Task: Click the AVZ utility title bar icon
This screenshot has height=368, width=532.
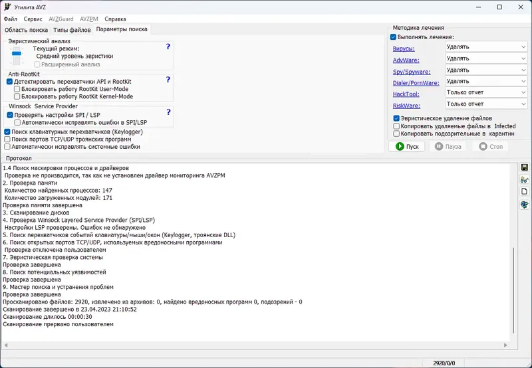Action: 7,7
